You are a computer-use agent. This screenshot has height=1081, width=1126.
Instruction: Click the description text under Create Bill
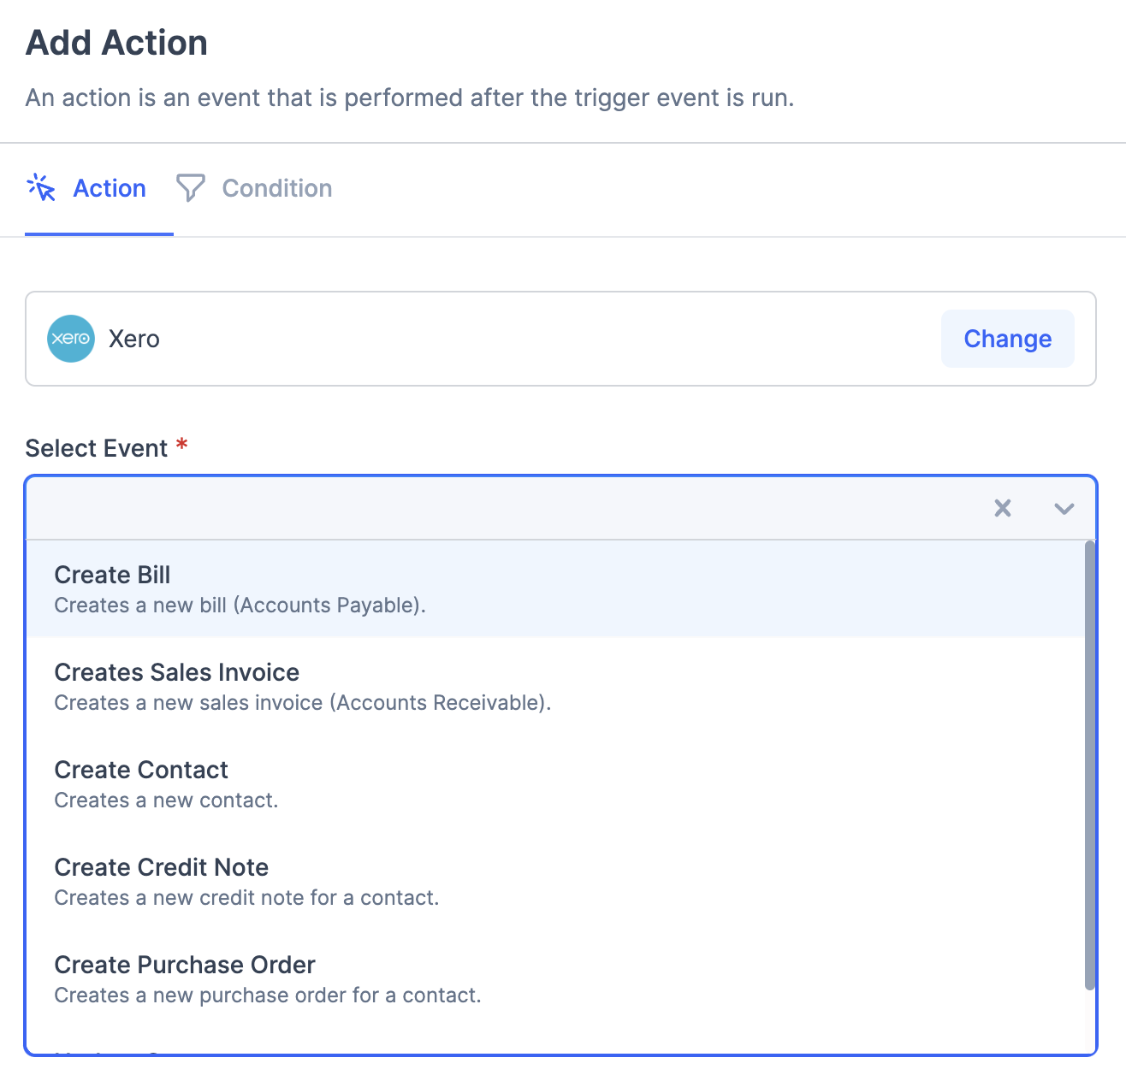pyautogui.click(x=239, y=605)
